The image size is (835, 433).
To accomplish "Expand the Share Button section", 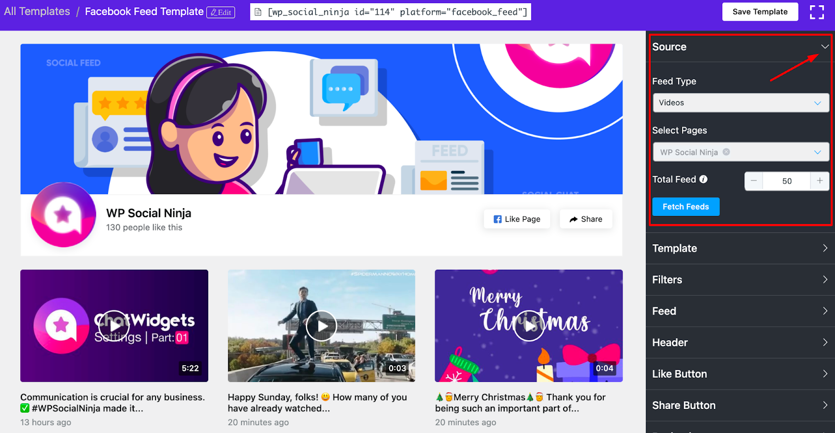I will pos(740,405).
